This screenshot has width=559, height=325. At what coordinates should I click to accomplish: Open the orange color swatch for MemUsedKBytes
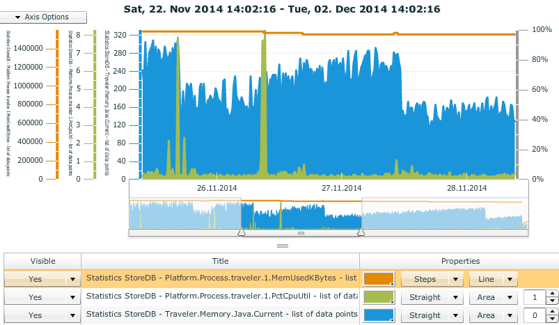coord(379,279)
